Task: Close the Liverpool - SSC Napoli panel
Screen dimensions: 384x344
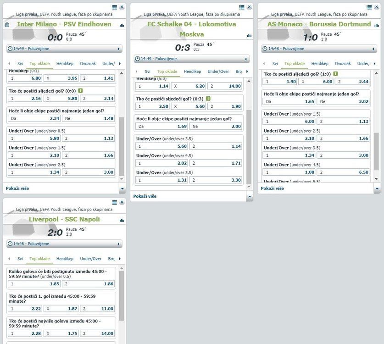Action: click(x=122, y=202)
